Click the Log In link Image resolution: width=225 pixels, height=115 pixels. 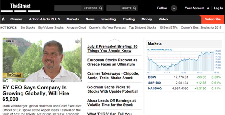coord(219,8)
